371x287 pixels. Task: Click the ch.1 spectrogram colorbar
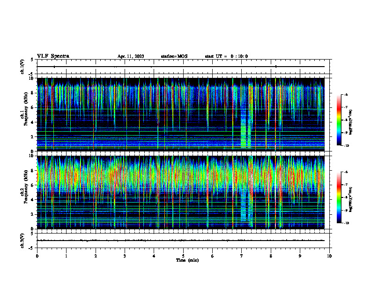[339, 120]
